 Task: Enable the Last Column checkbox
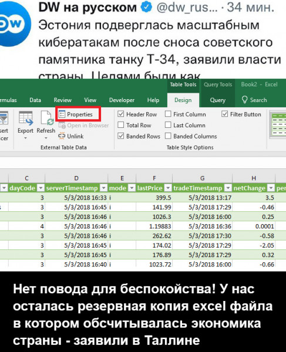coord(168,125)
